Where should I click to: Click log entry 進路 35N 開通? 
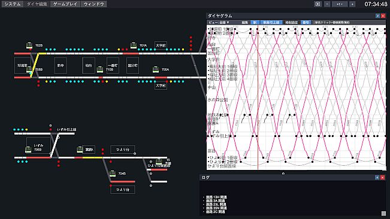pos(216,208)
